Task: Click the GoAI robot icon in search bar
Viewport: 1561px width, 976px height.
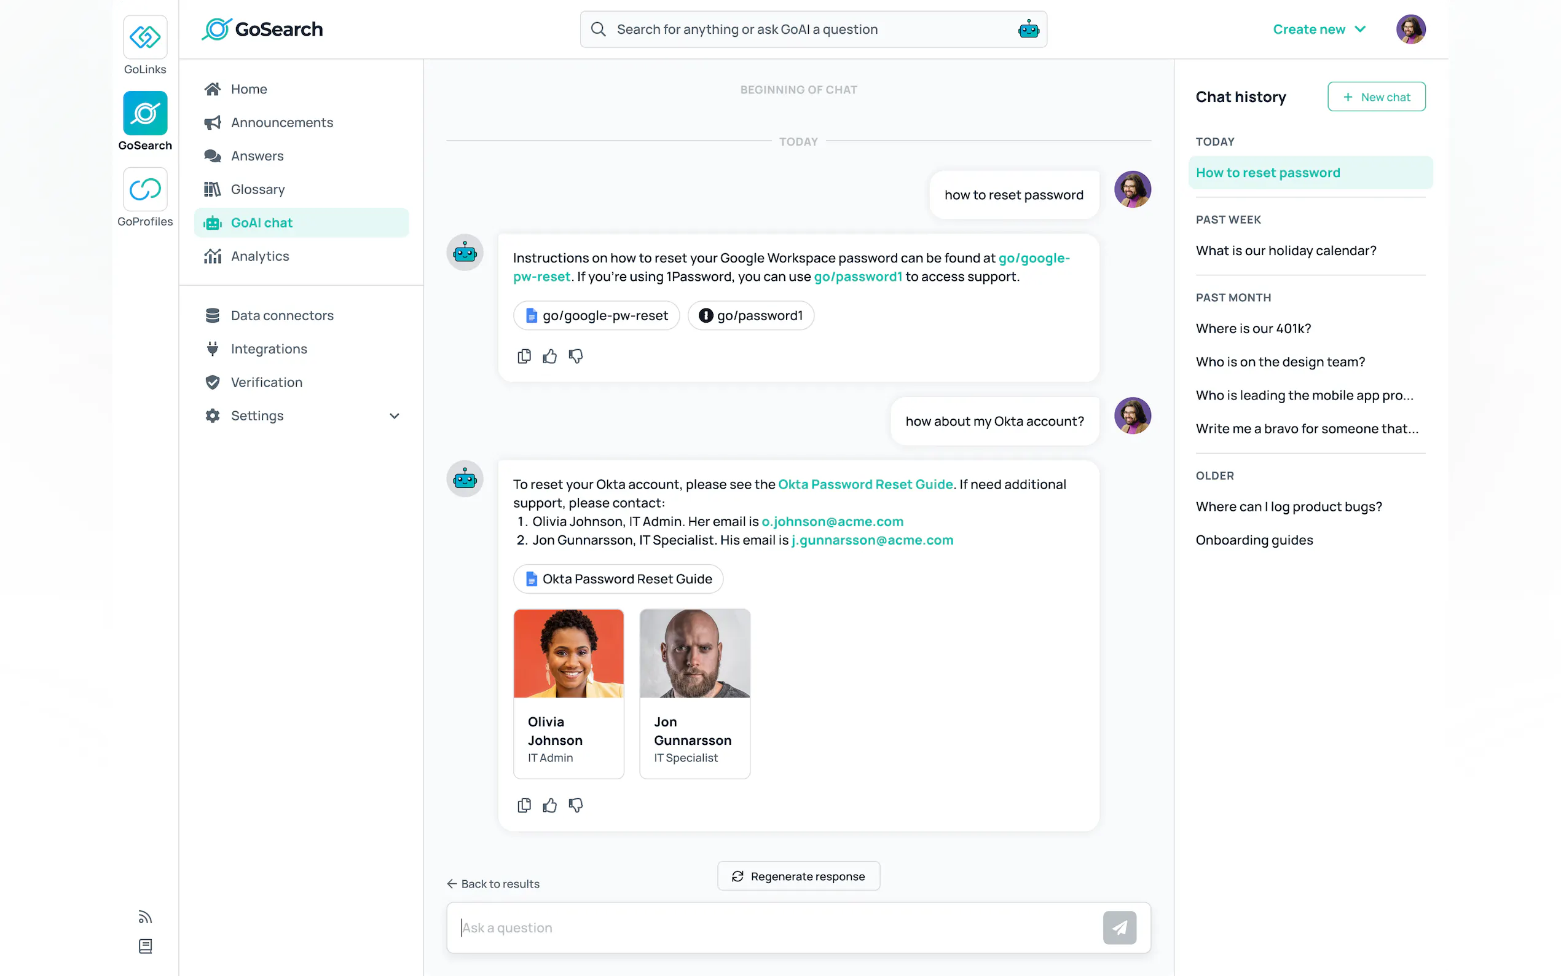Action: [x=1028, y=29]
